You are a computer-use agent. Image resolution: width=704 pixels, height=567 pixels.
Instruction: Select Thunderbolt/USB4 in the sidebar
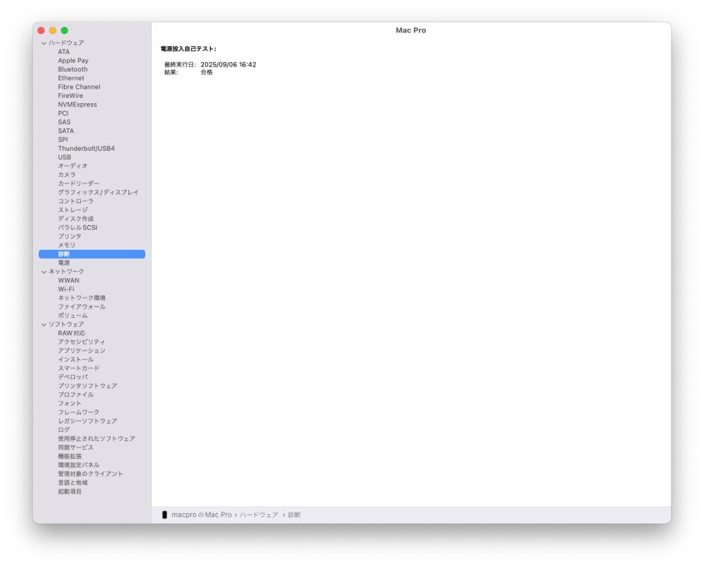point(87,148)
